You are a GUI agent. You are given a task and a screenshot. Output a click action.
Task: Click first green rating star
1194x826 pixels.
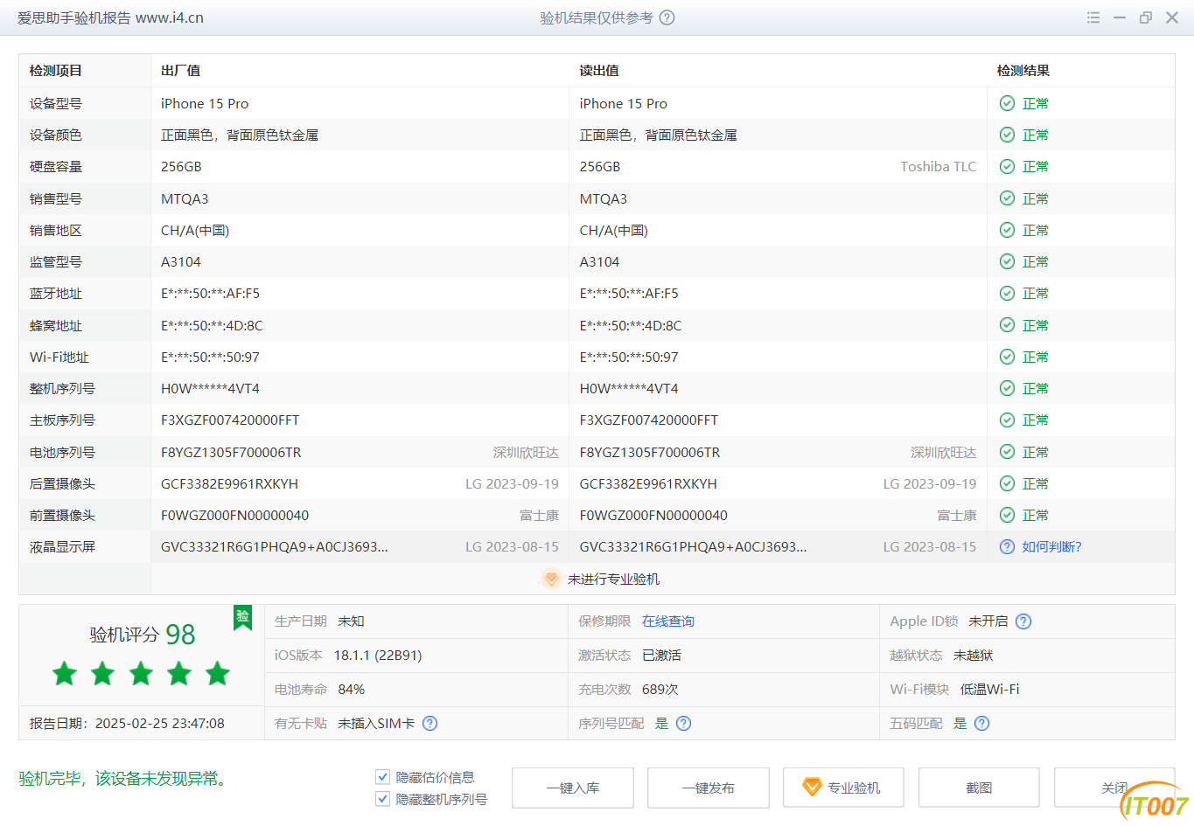(65, 673)
